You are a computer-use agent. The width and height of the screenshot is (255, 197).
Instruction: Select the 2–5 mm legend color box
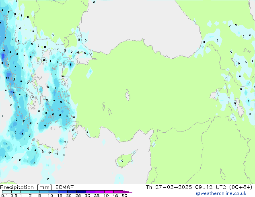coord(35,192)
